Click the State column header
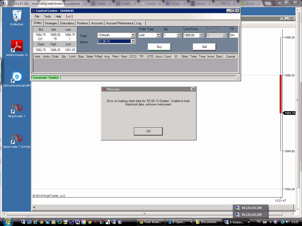 (x=89, y=56)
